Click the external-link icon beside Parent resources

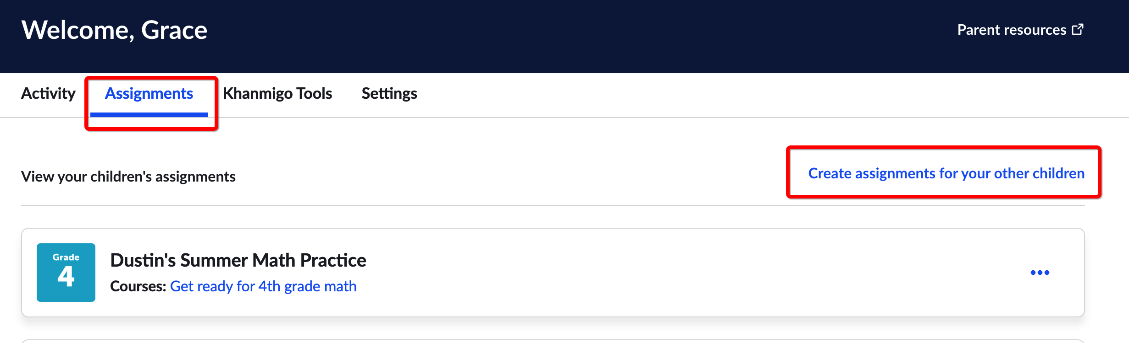tap(1078, 30)
